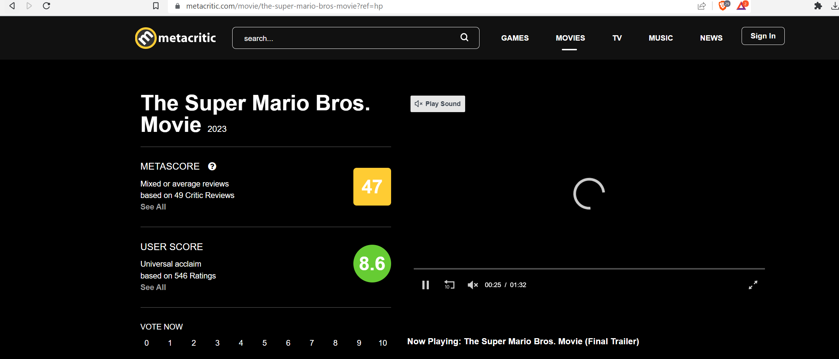The width and height of the screenshot is (839, 359).
Task: See all critic reviews under Metascore
Action: 153,207
